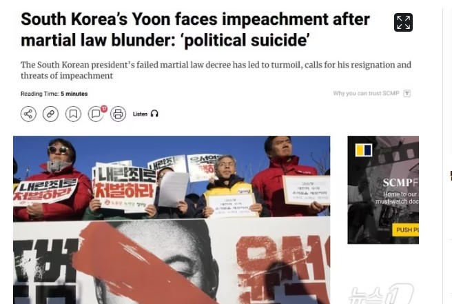The height and width of the screenshot is (304, 452).
Task: Click the Listen headphones button
Action: click(x=145, y=114)
